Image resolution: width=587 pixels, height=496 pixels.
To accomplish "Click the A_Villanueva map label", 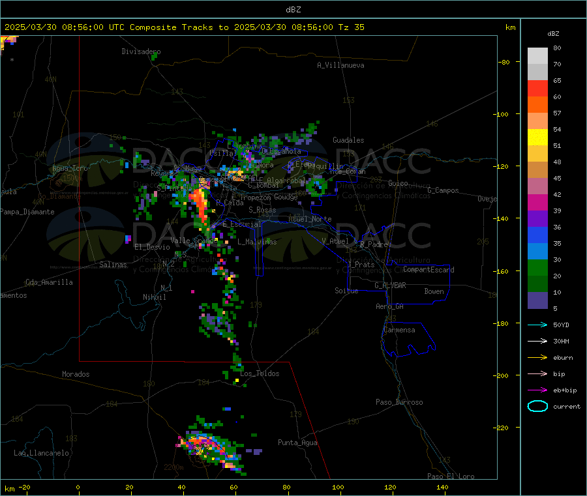I will [340, 65].
